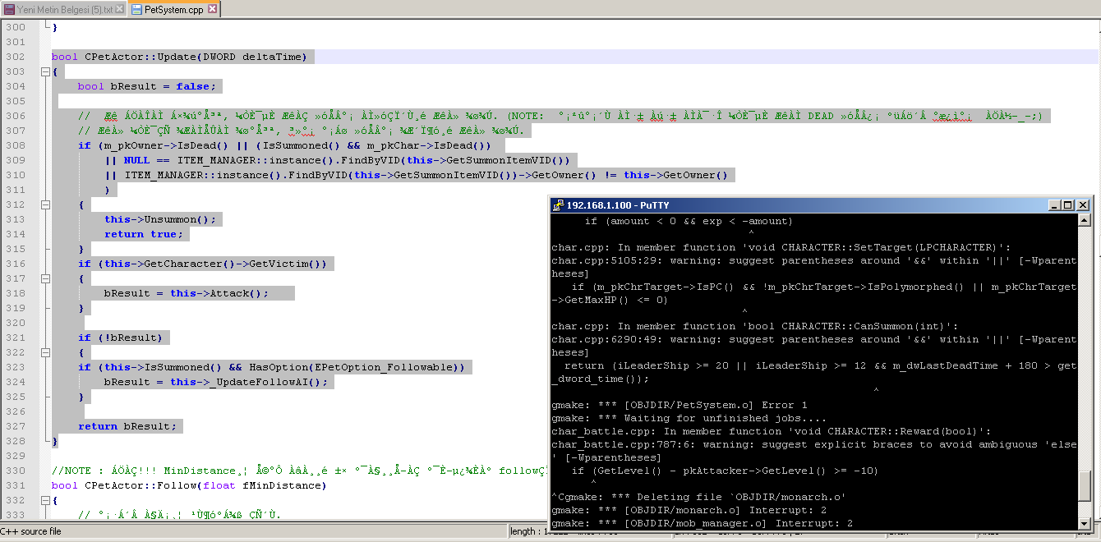Collapse the fold marker at line 303
This screenshot has width=1101, height=542.
[45, 71]
